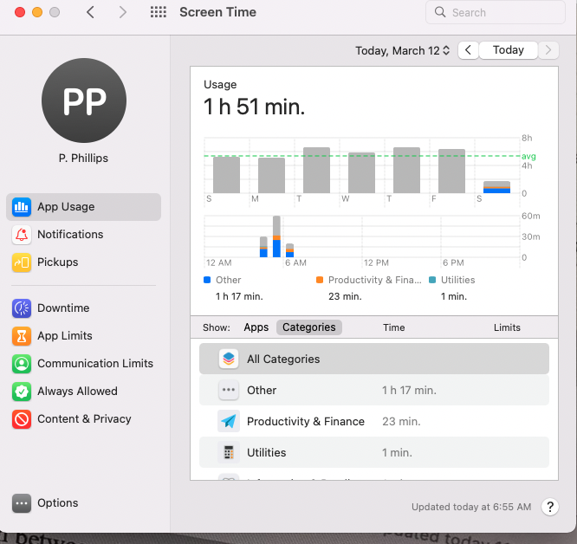
Task: Go back with toolbar back arrow
Action: click(90, 12)
